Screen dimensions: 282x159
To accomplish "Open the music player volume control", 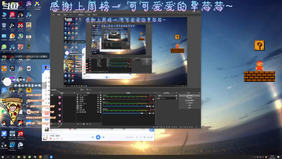I will click(137, 137).
